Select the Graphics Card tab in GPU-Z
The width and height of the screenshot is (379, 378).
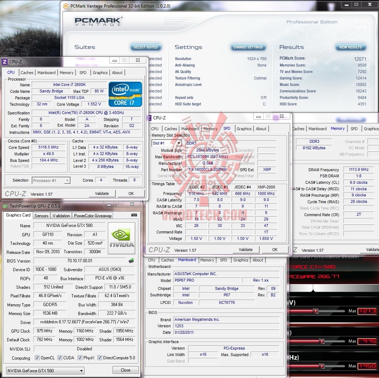coord(18,215)
